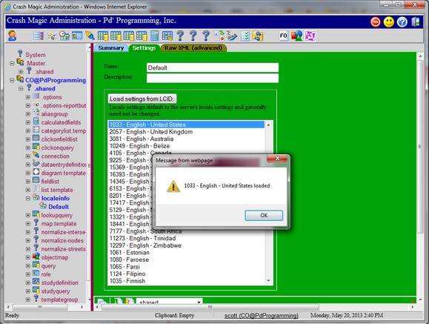Close the Message from webpage dialog

pyautogui.click(x=277, y=159)
